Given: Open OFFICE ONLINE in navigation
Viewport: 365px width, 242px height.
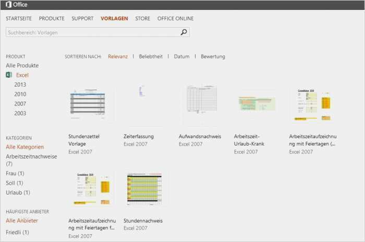Looking at the screenshot, I should [175, 18].
